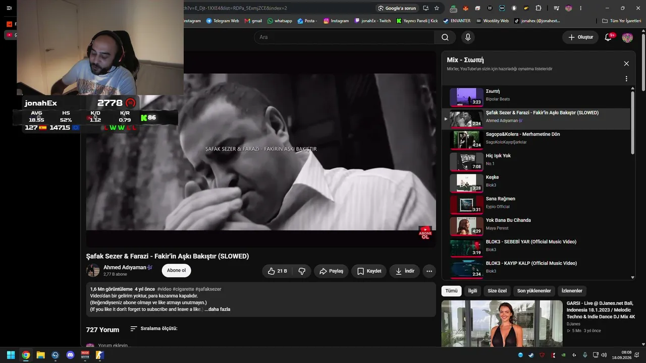Play Sagopa&Kolera - Merhametine Dön
646x363 pixels.
click(x=536, y=141)
